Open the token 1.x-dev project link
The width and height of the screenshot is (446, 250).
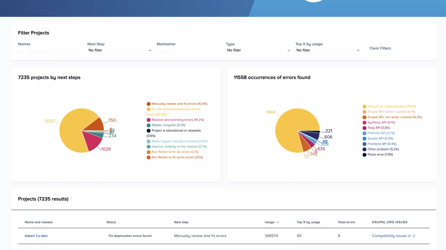coord(36,236)
